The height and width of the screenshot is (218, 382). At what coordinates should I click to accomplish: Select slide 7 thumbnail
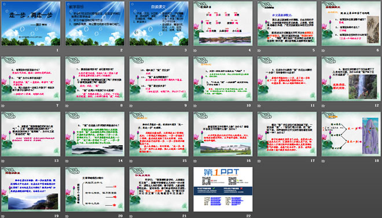click(31, 79)
